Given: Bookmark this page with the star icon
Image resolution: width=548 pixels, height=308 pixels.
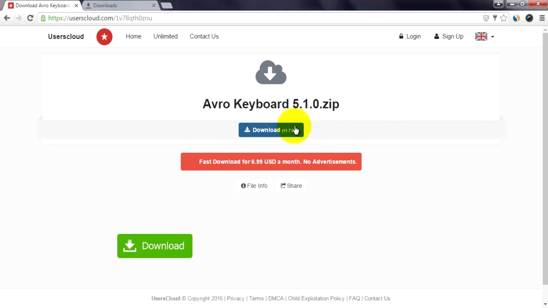Looking at the screenshot, I should (503, 18).
